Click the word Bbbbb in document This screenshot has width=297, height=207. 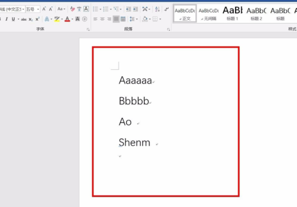point(134,101)
